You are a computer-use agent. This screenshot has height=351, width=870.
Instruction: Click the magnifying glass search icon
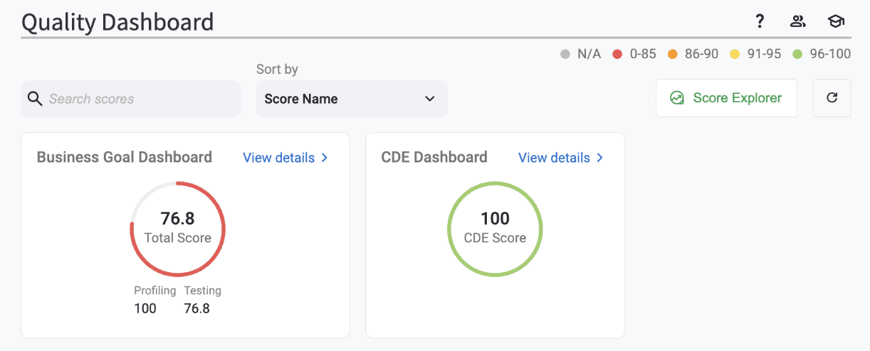coord(35,99)
